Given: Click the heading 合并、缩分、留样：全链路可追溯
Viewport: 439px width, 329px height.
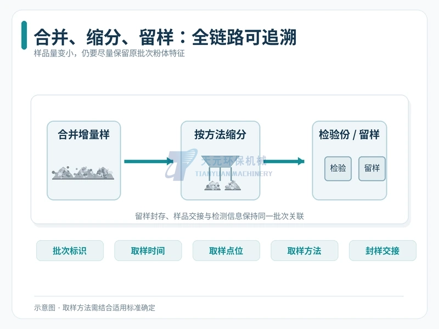Looking at the screenshot, I should click(x=165, y=37).
